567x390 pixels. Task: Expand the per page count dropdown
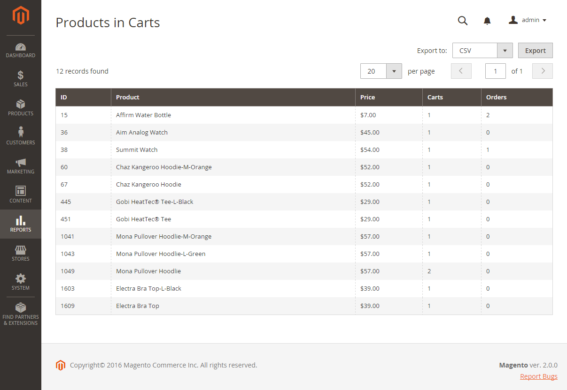coord(381,71)
